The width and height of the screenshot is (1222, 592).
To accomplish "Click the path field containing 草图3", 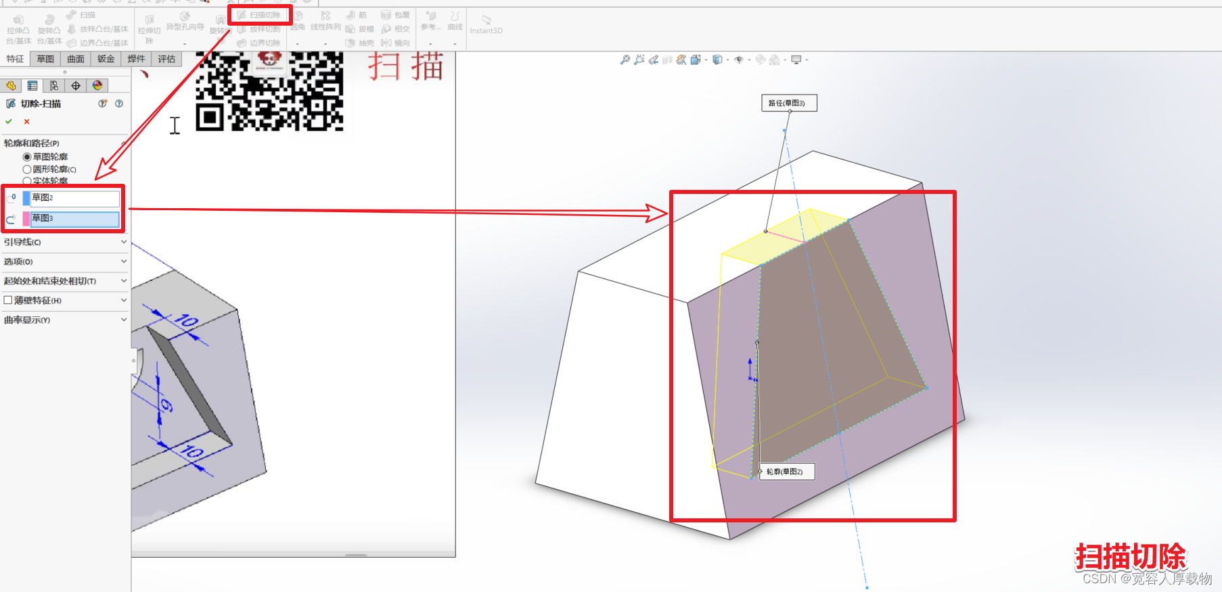I will [75, 219].
